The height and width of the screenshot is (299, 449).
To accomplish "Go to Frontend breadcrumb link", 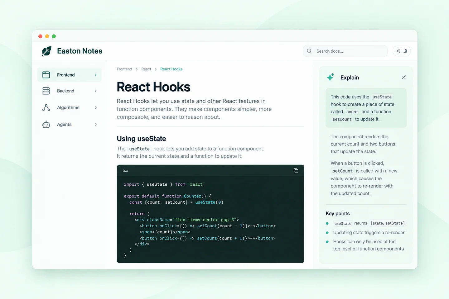I will (124, 69).
